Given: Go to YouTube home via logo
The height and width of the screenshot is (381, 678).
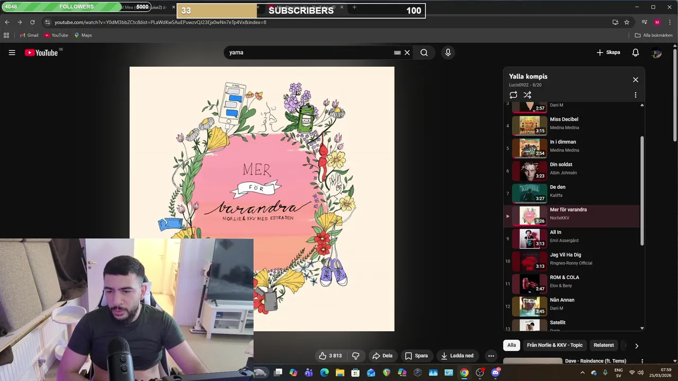Looking at the screenshot, I should pos(41,52).
